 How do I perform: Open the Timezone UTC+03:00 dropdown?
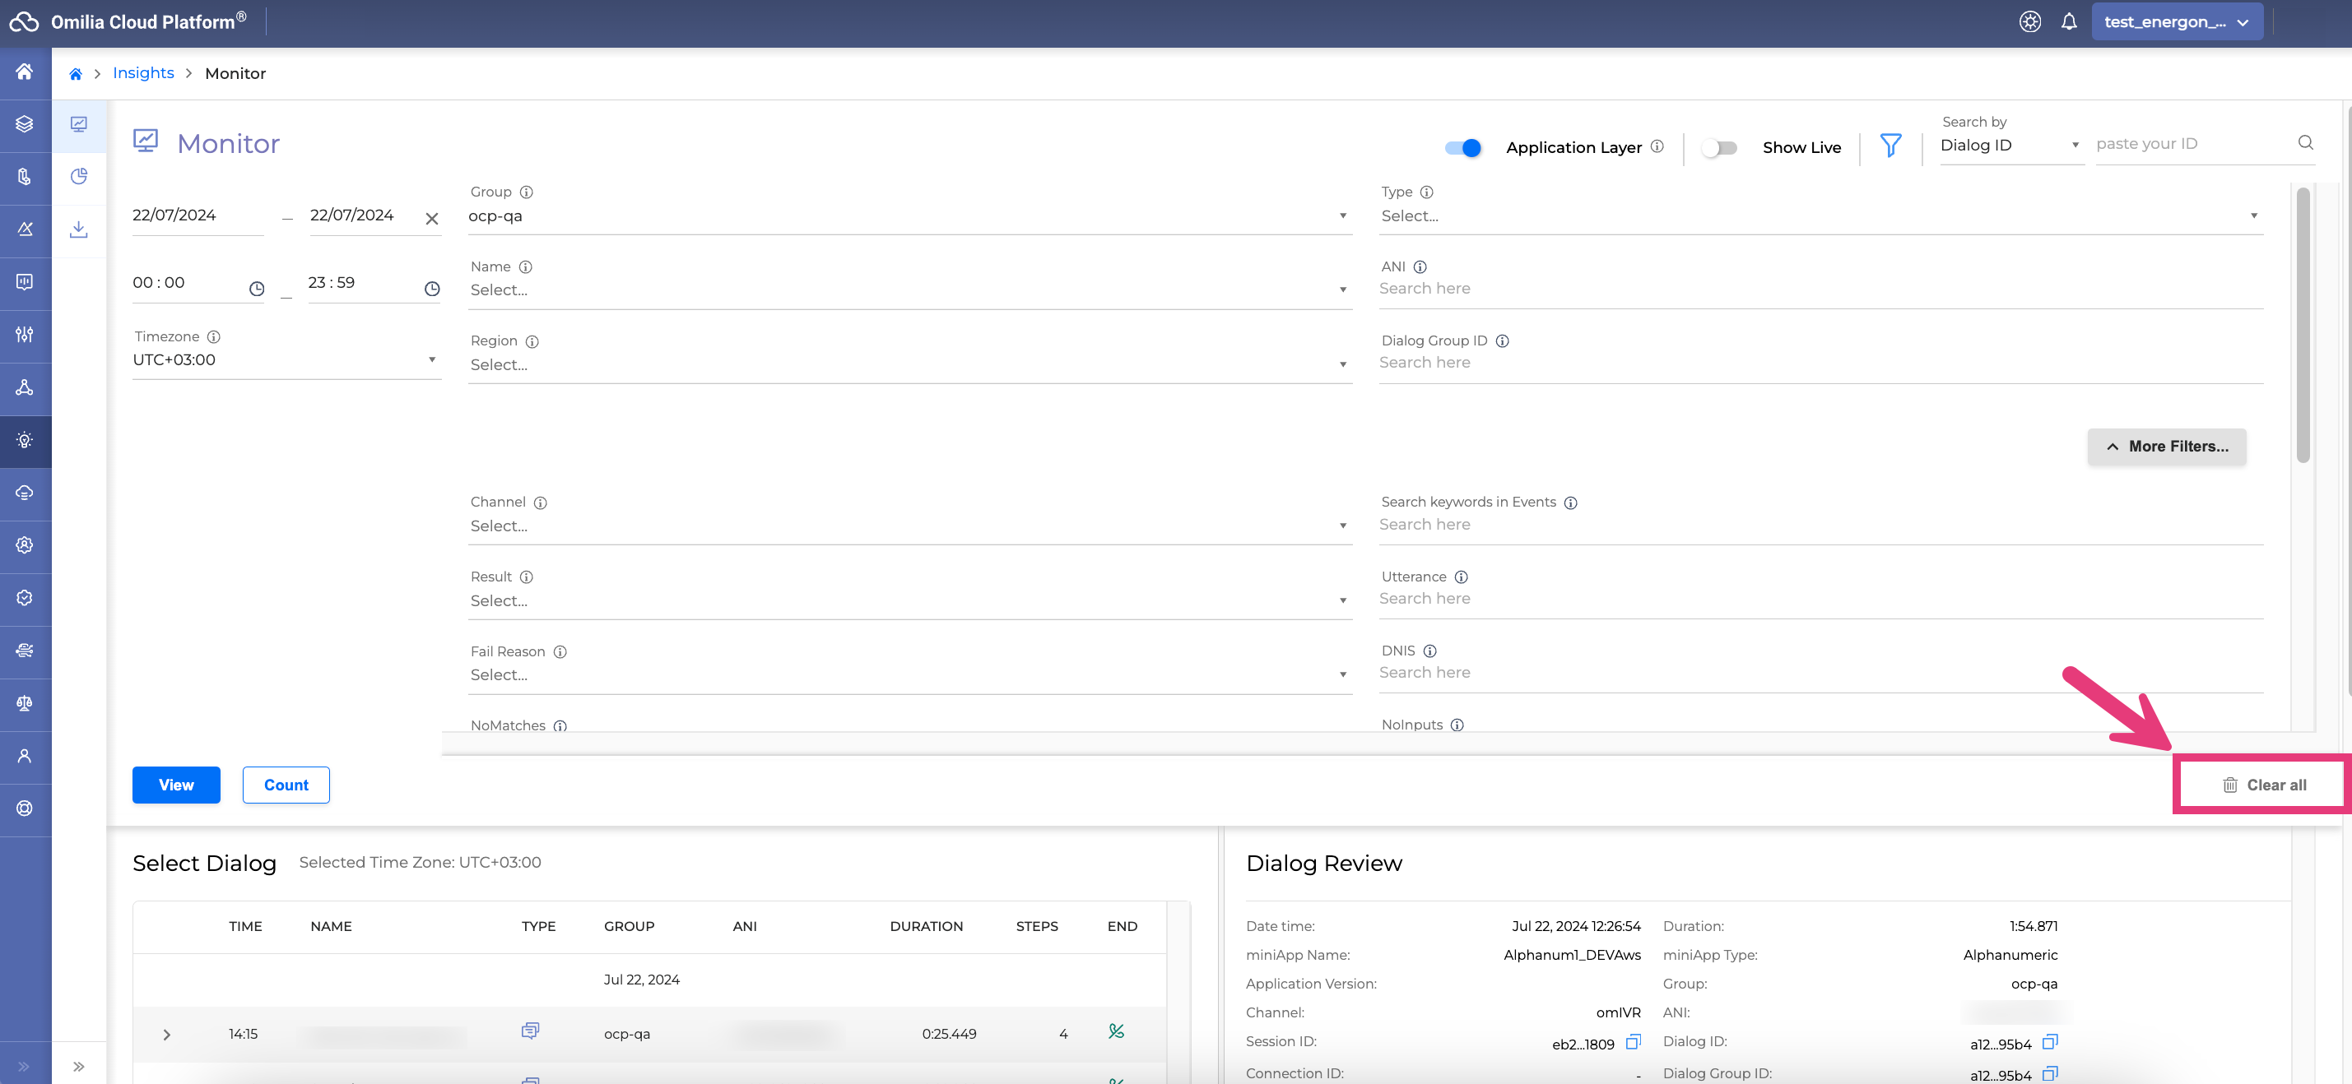tap(286, 359)
